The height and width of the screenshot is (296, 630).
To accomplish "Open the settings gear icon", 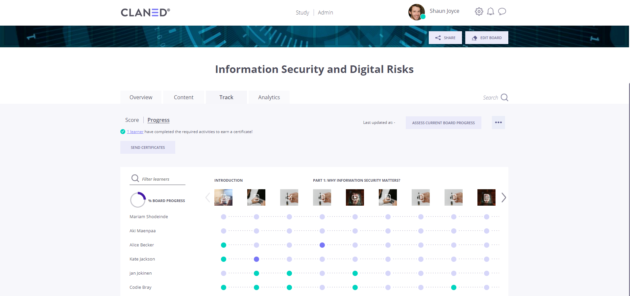I will click(479, 11).
